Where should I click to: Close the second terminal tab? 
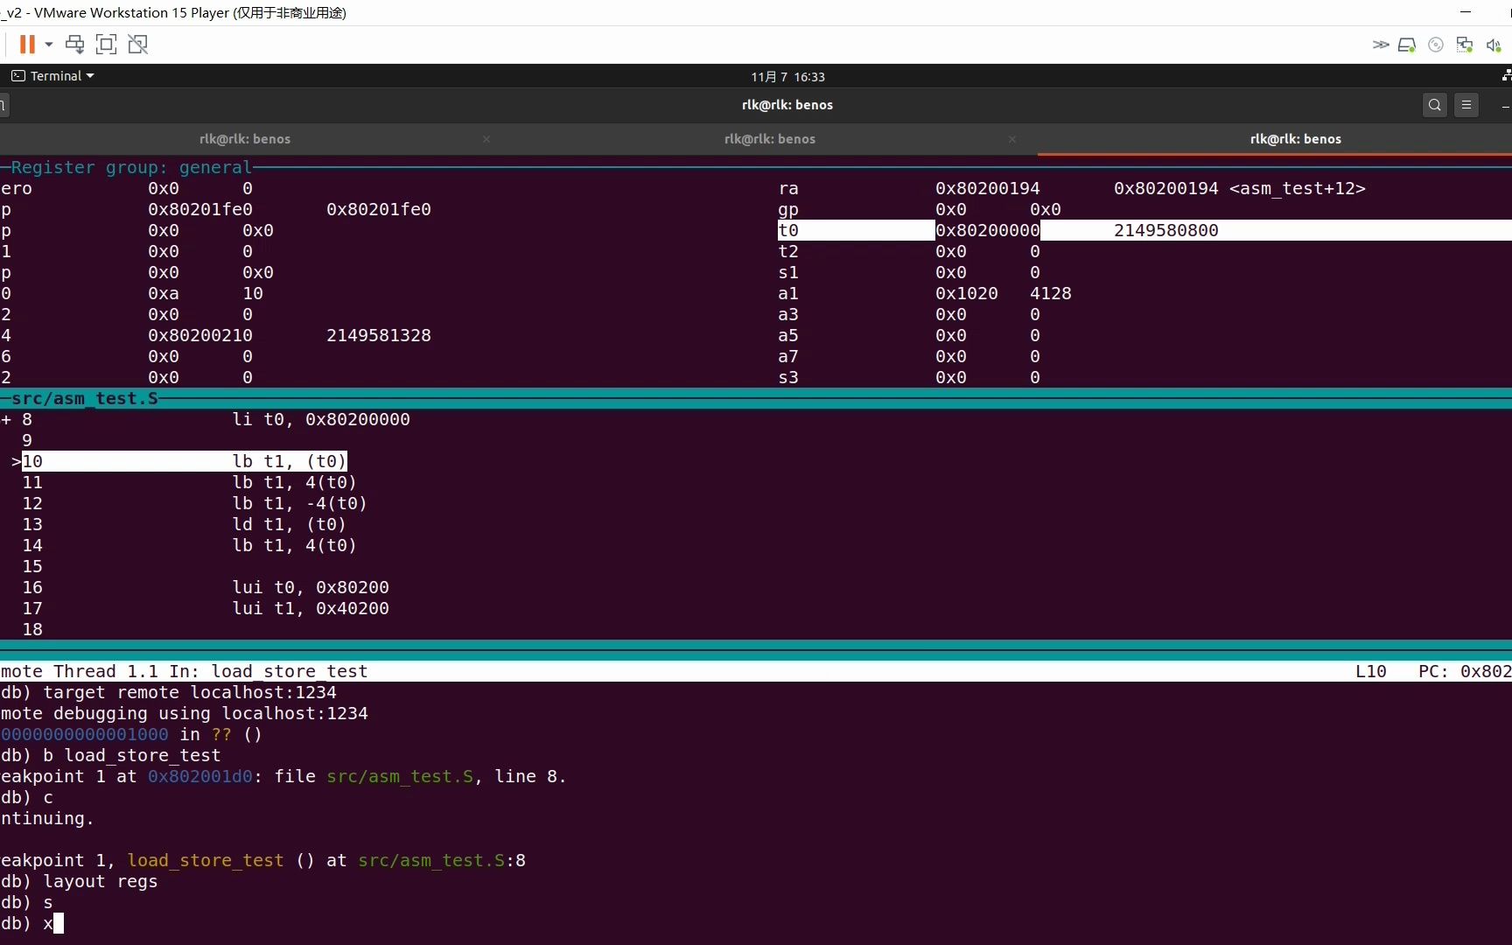click(1011, 139)
